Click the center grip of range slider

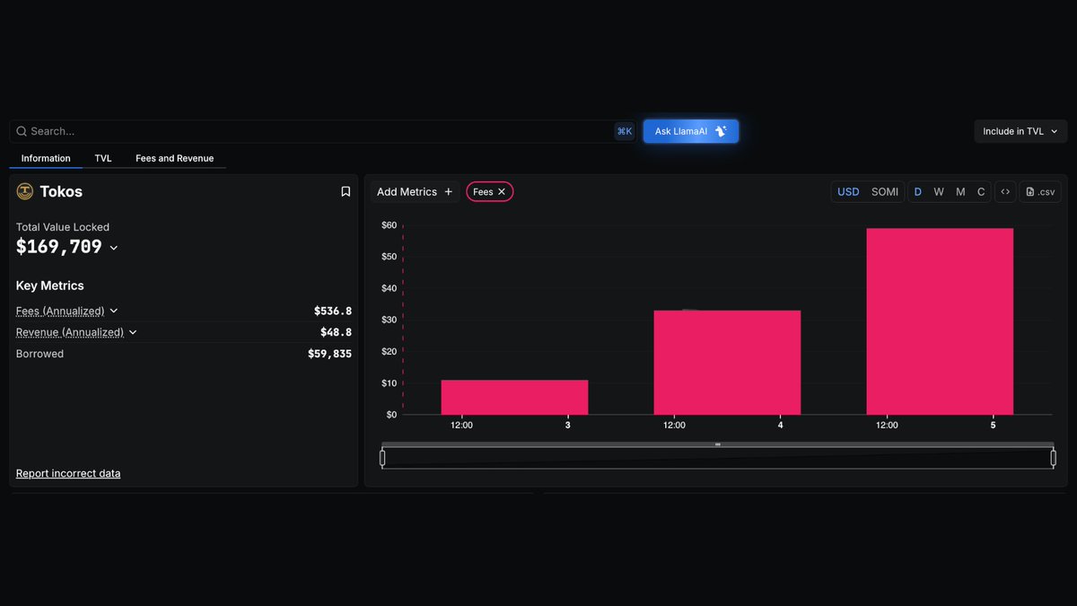(718, 444)
